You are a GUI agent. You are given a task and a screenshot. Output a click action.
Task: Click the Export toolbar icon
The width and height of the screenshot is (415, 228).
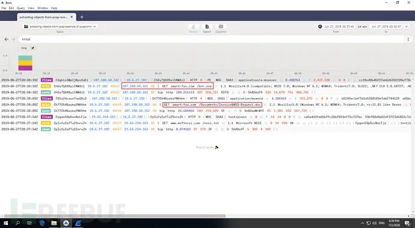pyautogui.click(x=207, y=26)
